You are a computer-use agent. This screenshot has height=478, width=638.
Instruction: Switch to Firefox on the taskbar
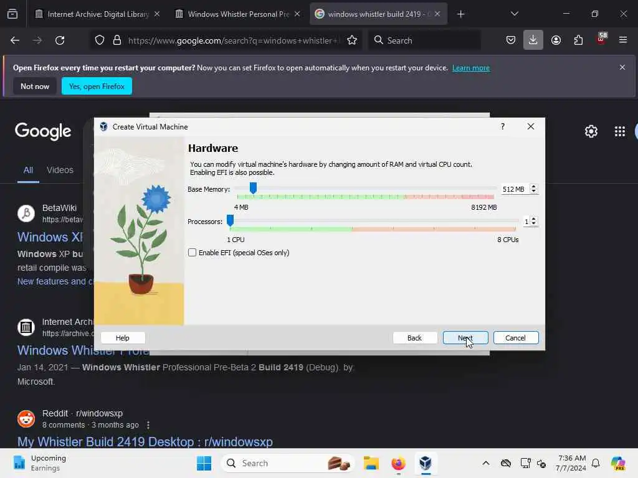click(398, 463)
